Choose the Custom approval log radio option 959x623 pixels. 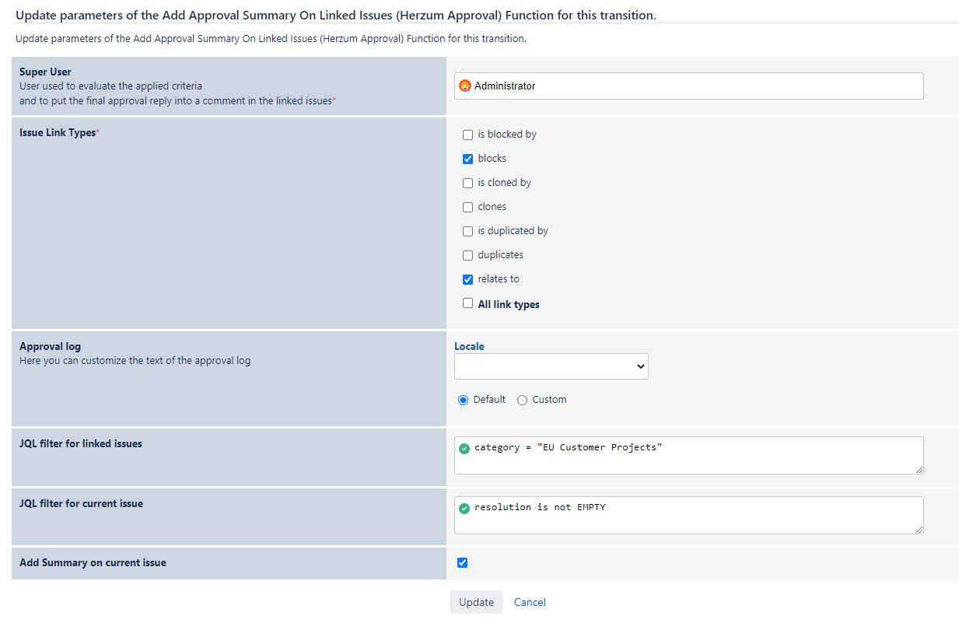[522, 400]
